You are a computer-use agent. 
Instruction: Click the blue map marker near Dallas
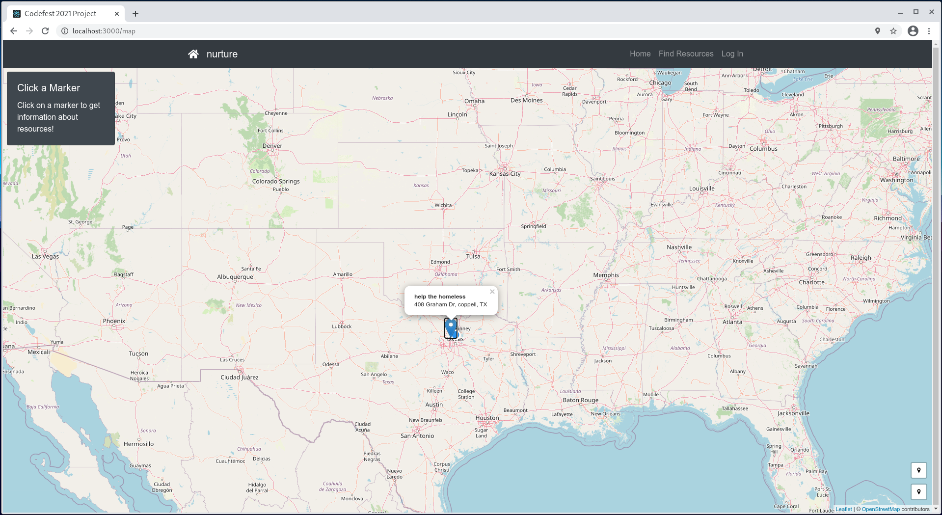[x=451, y=328]
